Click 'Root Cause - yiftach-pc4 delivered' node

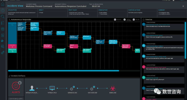[126, 46]
